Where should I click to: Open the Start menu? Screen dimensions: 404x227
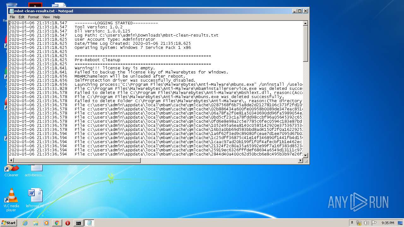tap(9, 223)
